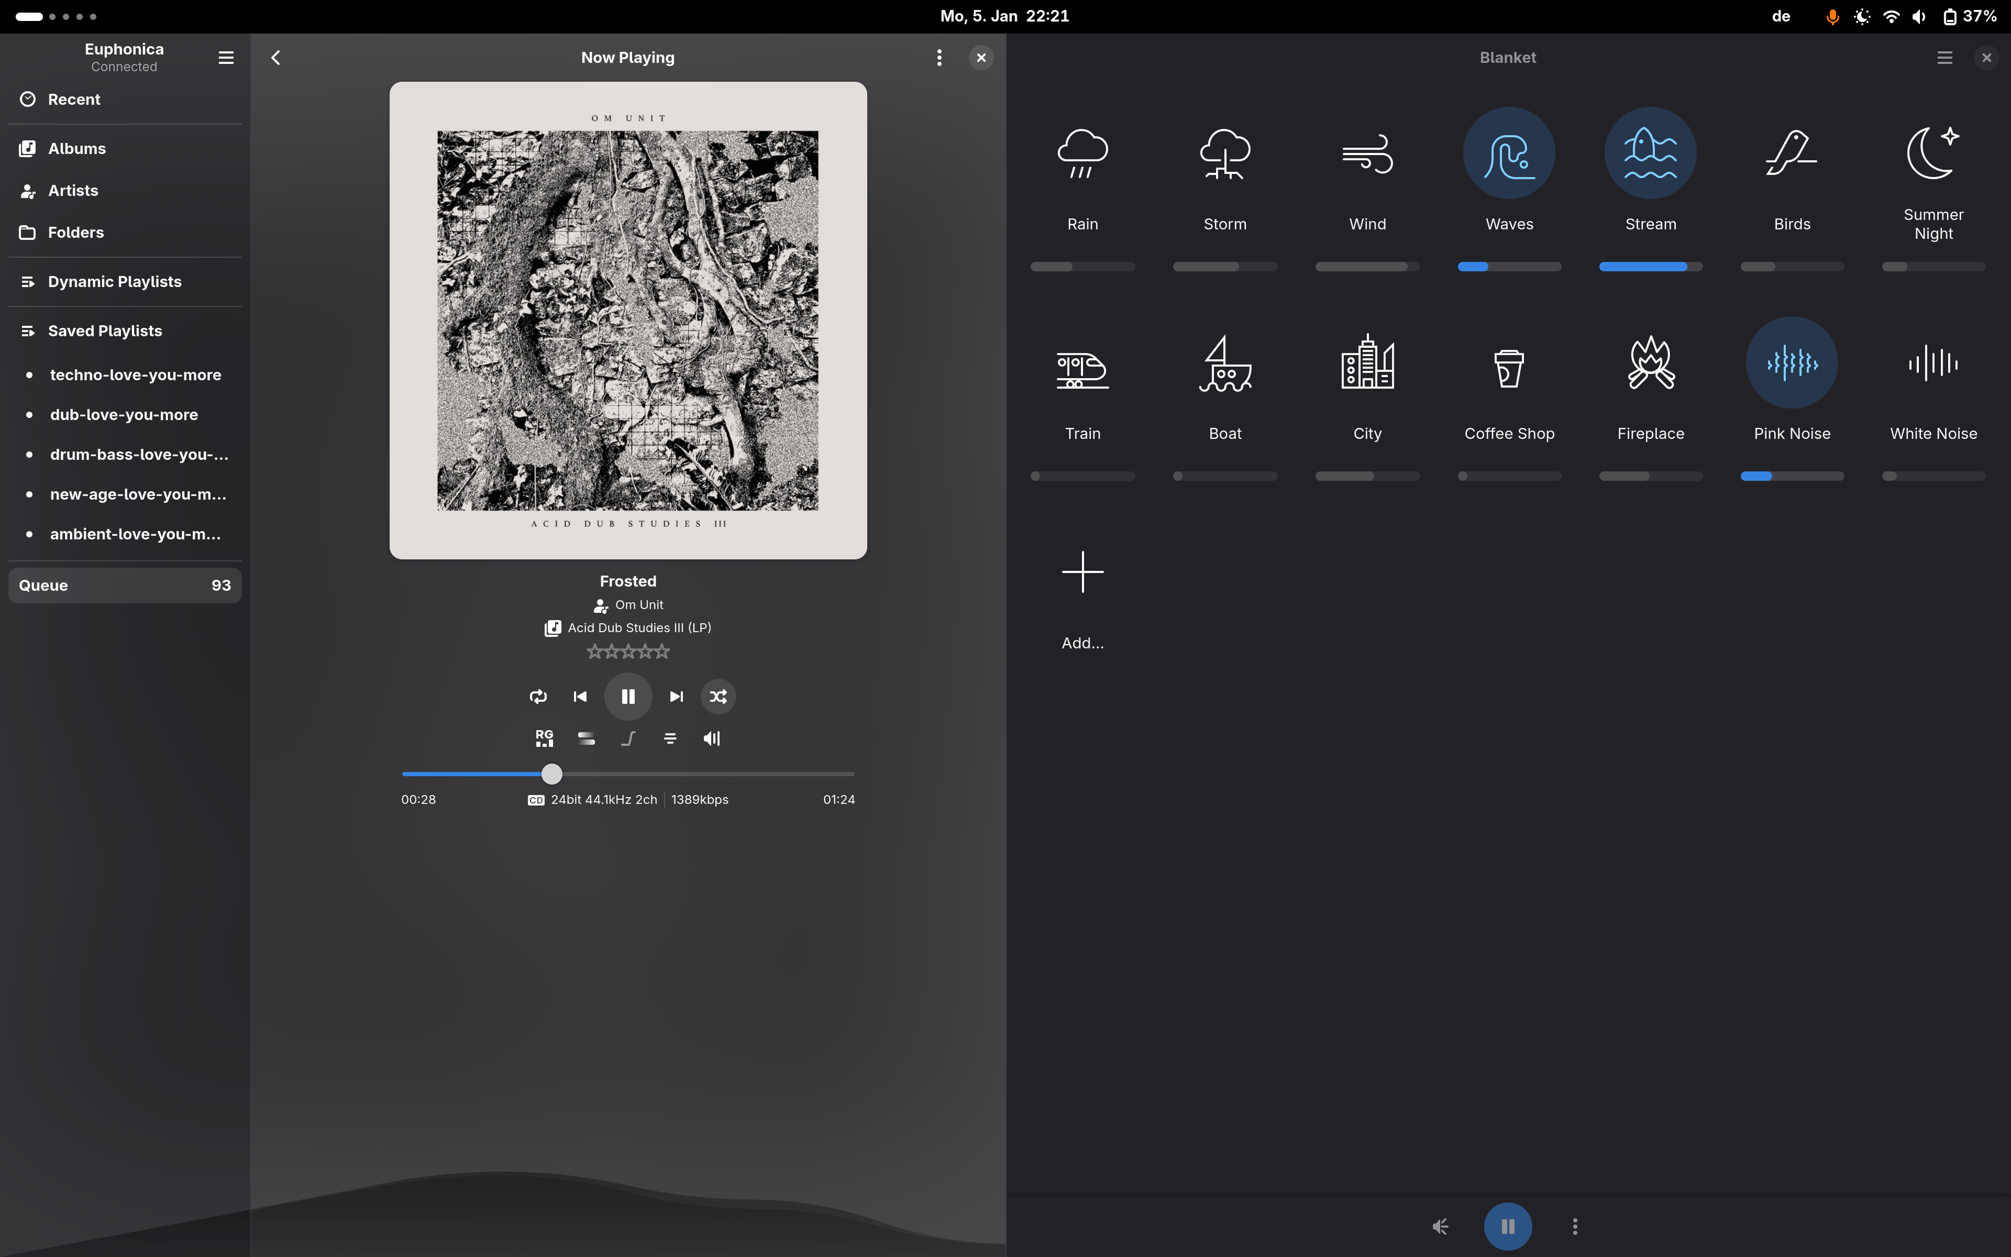Screen dimensions: 2011x1257
Task: Open Blanket hamburger menu
Action: [1945, 57]
